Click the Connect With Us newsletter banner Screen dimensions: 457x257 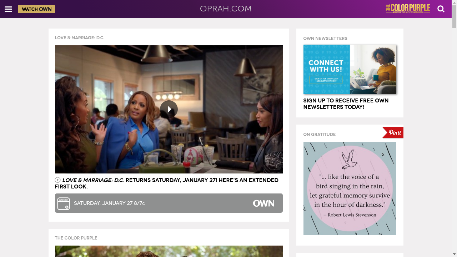click(x=350, y=69)
